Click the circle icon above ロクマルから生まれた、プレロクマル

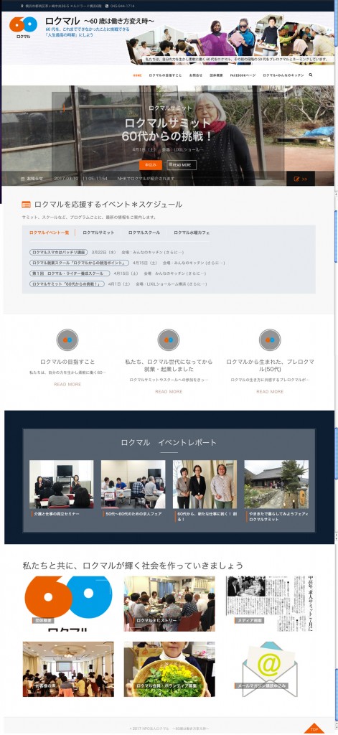[270, 340]
